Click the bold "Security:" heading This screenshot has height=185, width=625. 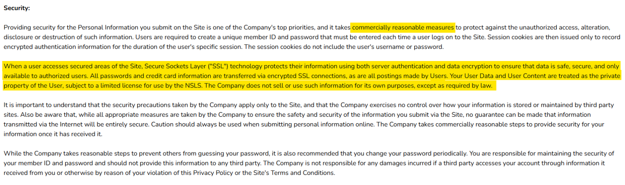17,8
